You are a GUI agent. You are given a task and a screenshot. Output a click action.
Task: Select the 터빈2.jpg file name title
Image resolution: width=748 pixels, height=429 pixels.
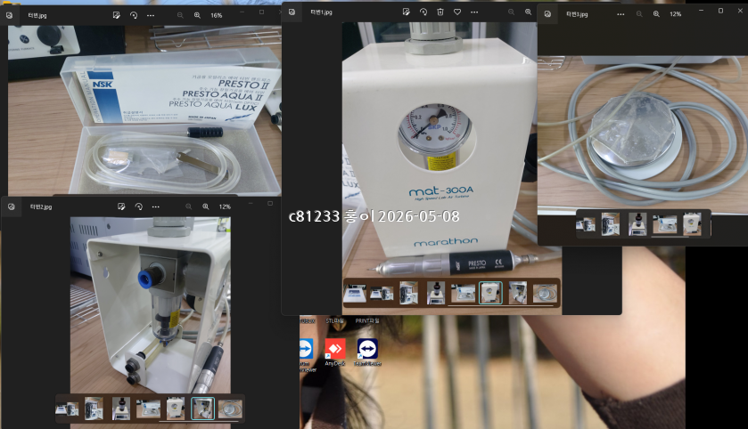[x=41, y=206]
